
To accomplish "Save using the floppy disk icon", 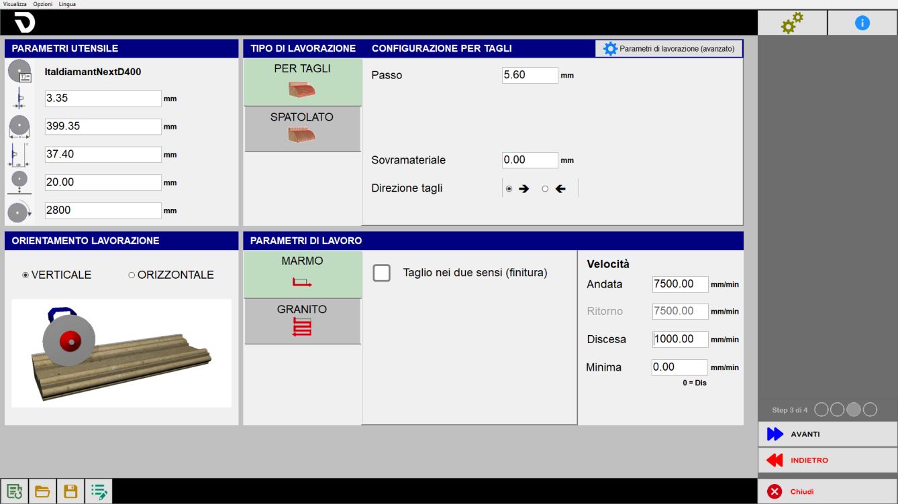I will 70,491.
